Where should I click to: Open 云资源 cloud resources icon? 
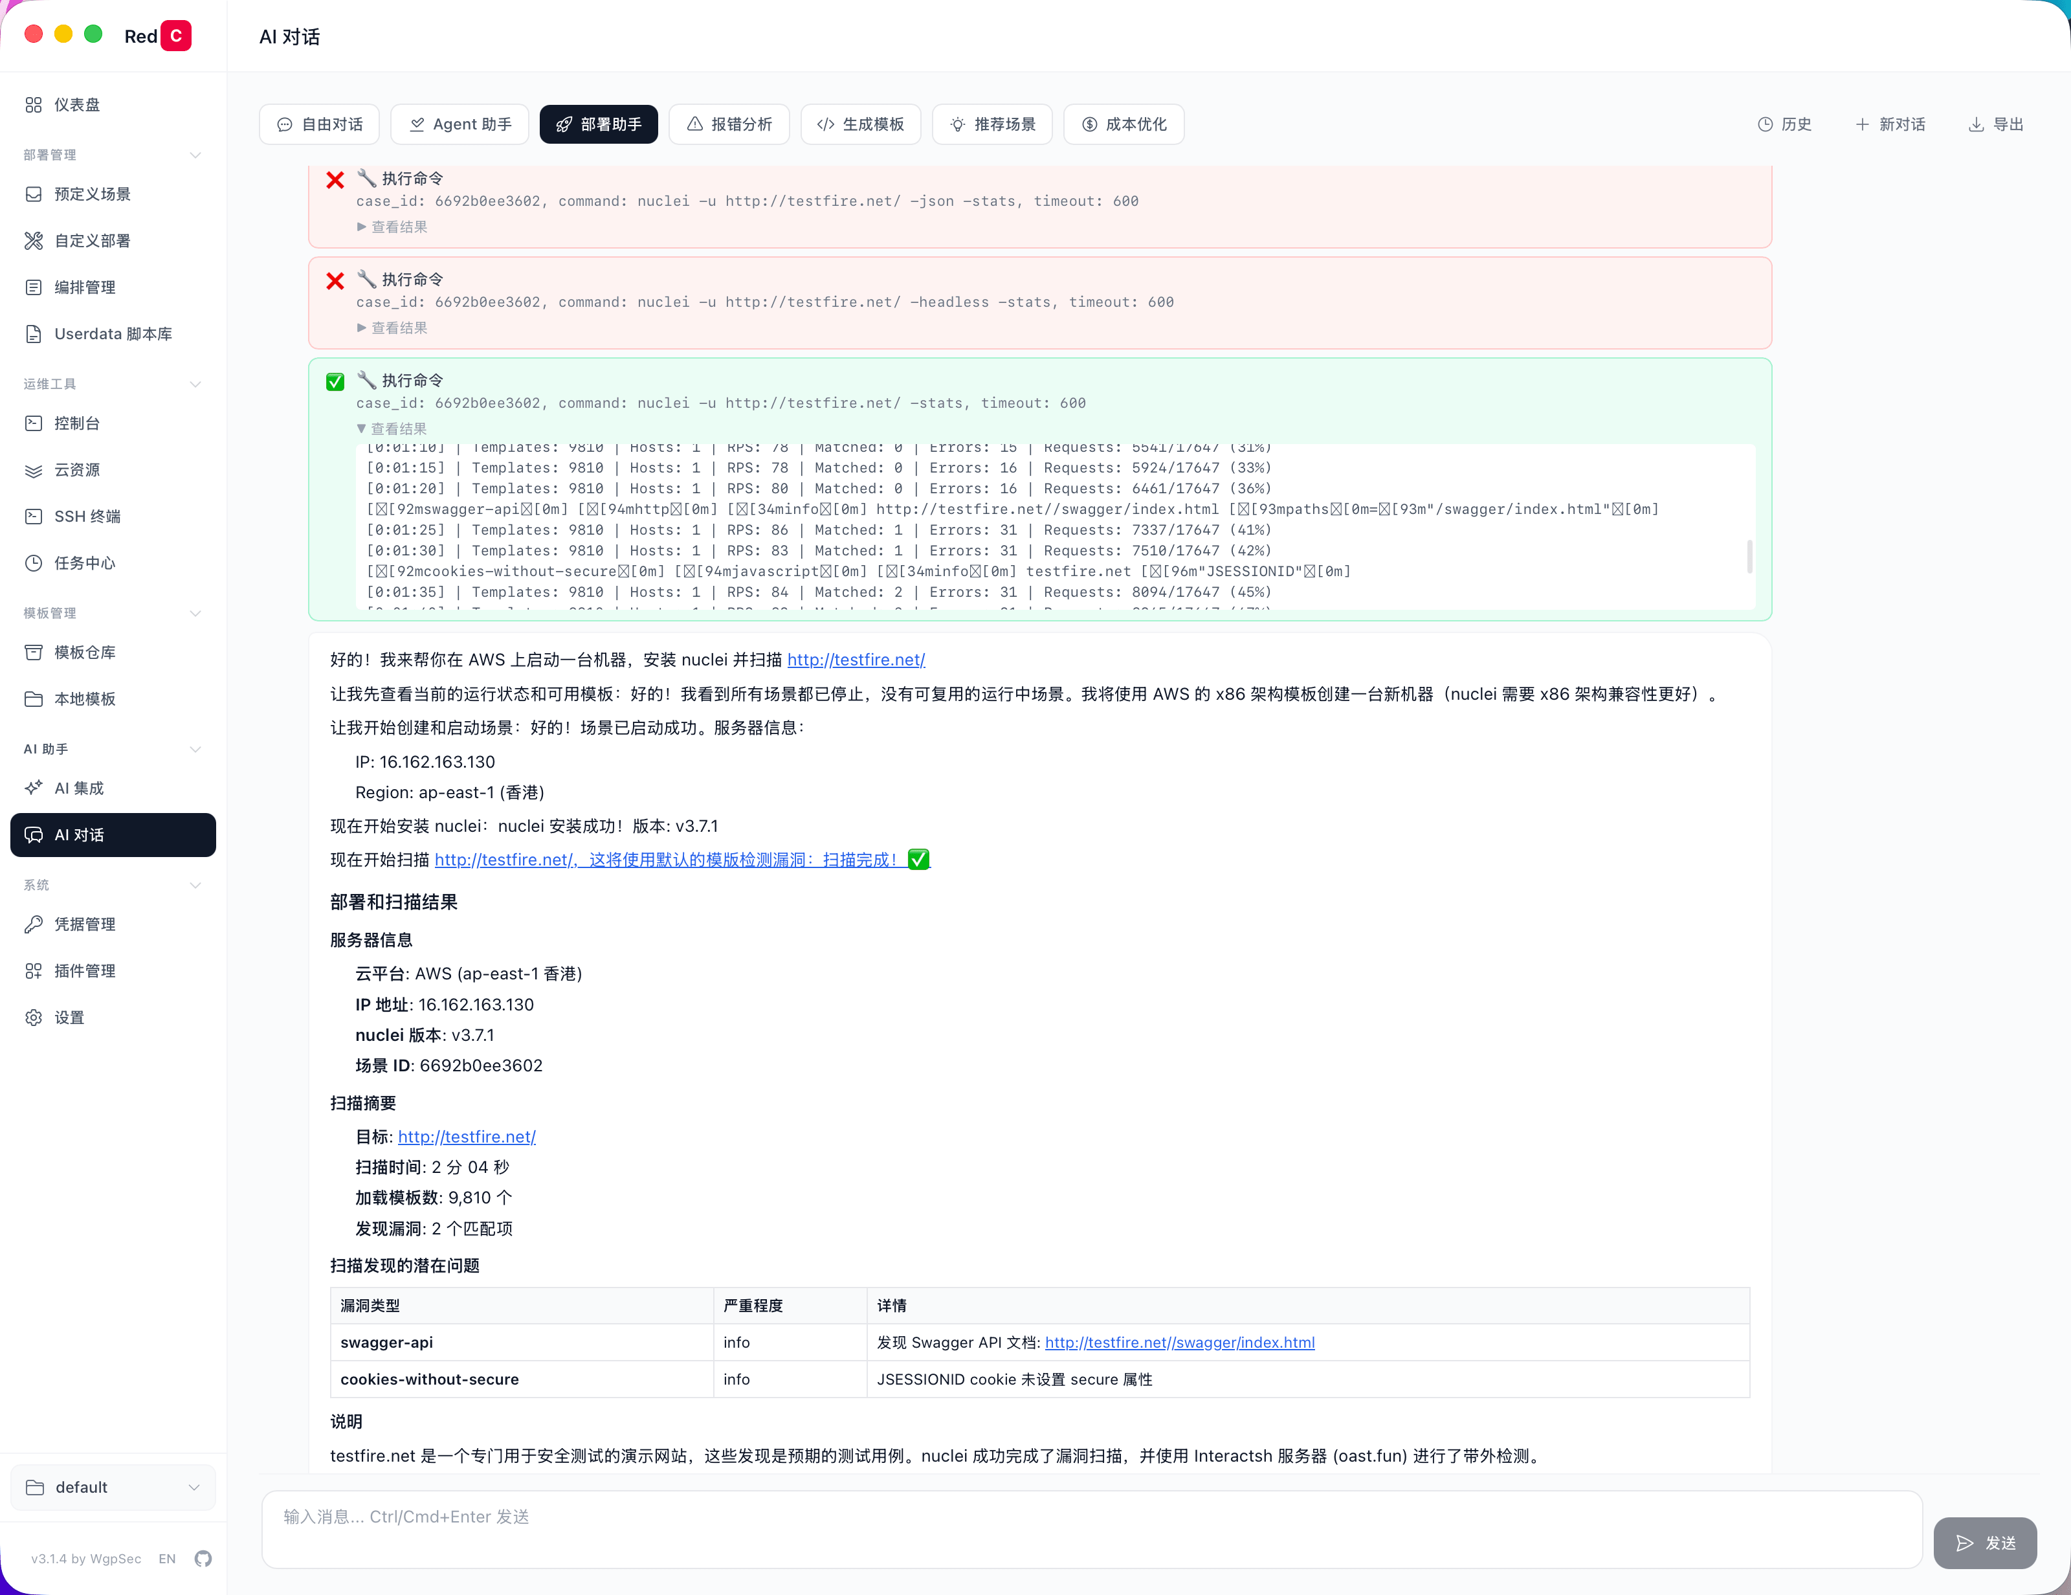(34, 471)
